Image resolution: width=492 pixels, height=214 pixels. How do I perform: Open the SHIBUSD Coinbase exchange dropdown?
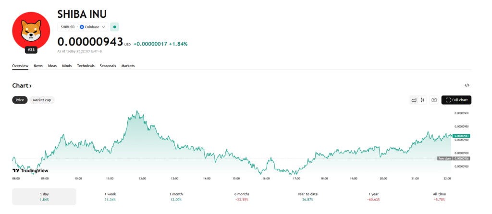pyautogui.click(x=83, y=27)
